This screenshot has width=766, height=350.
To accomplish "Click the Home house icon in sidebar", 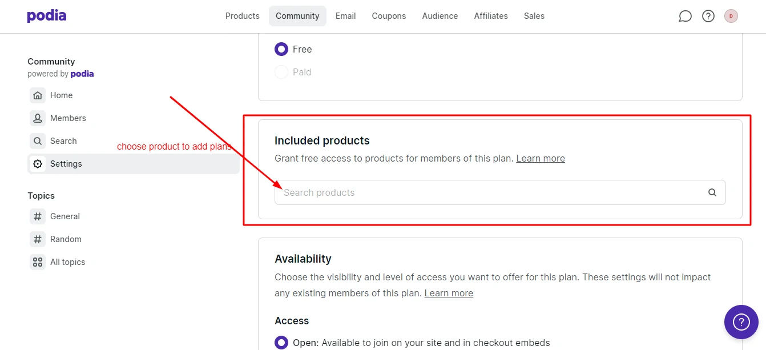I will pos(38,95).
